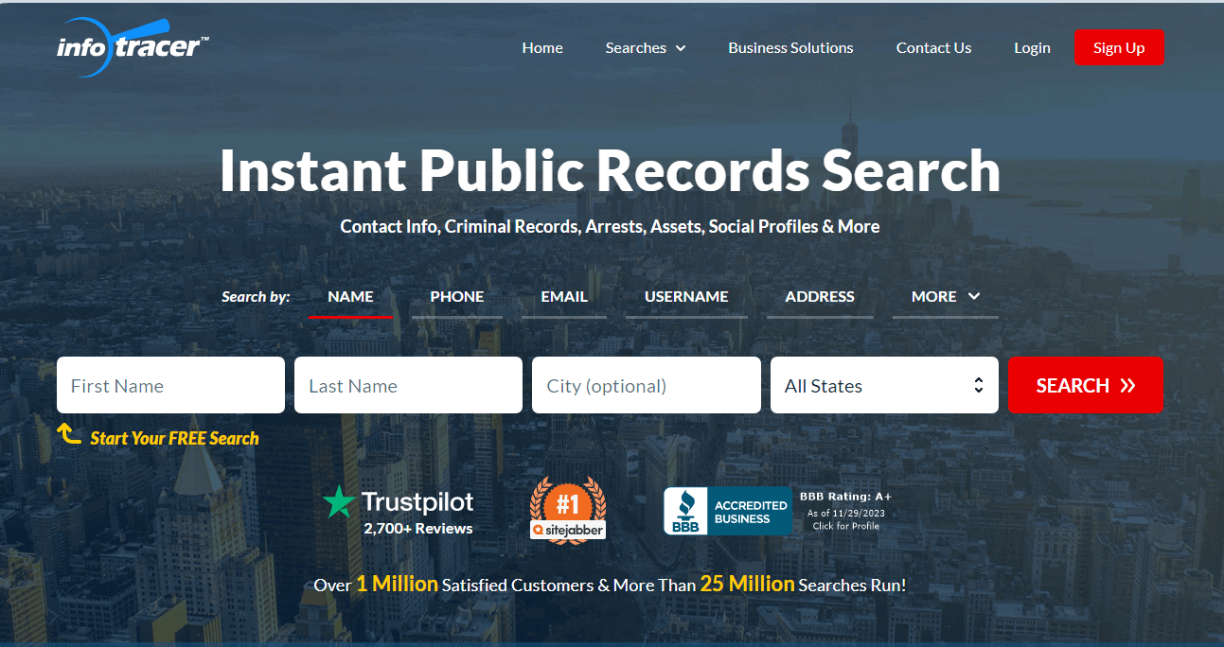Image resolution: width=1224 pixels, height=647 pixels.
Task: Click the Instant Public Records Search heading
Action: [x=611, y=170]
